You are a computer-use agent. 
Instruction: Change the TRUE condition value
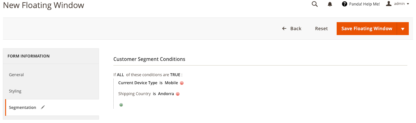[x=175, y=75]
